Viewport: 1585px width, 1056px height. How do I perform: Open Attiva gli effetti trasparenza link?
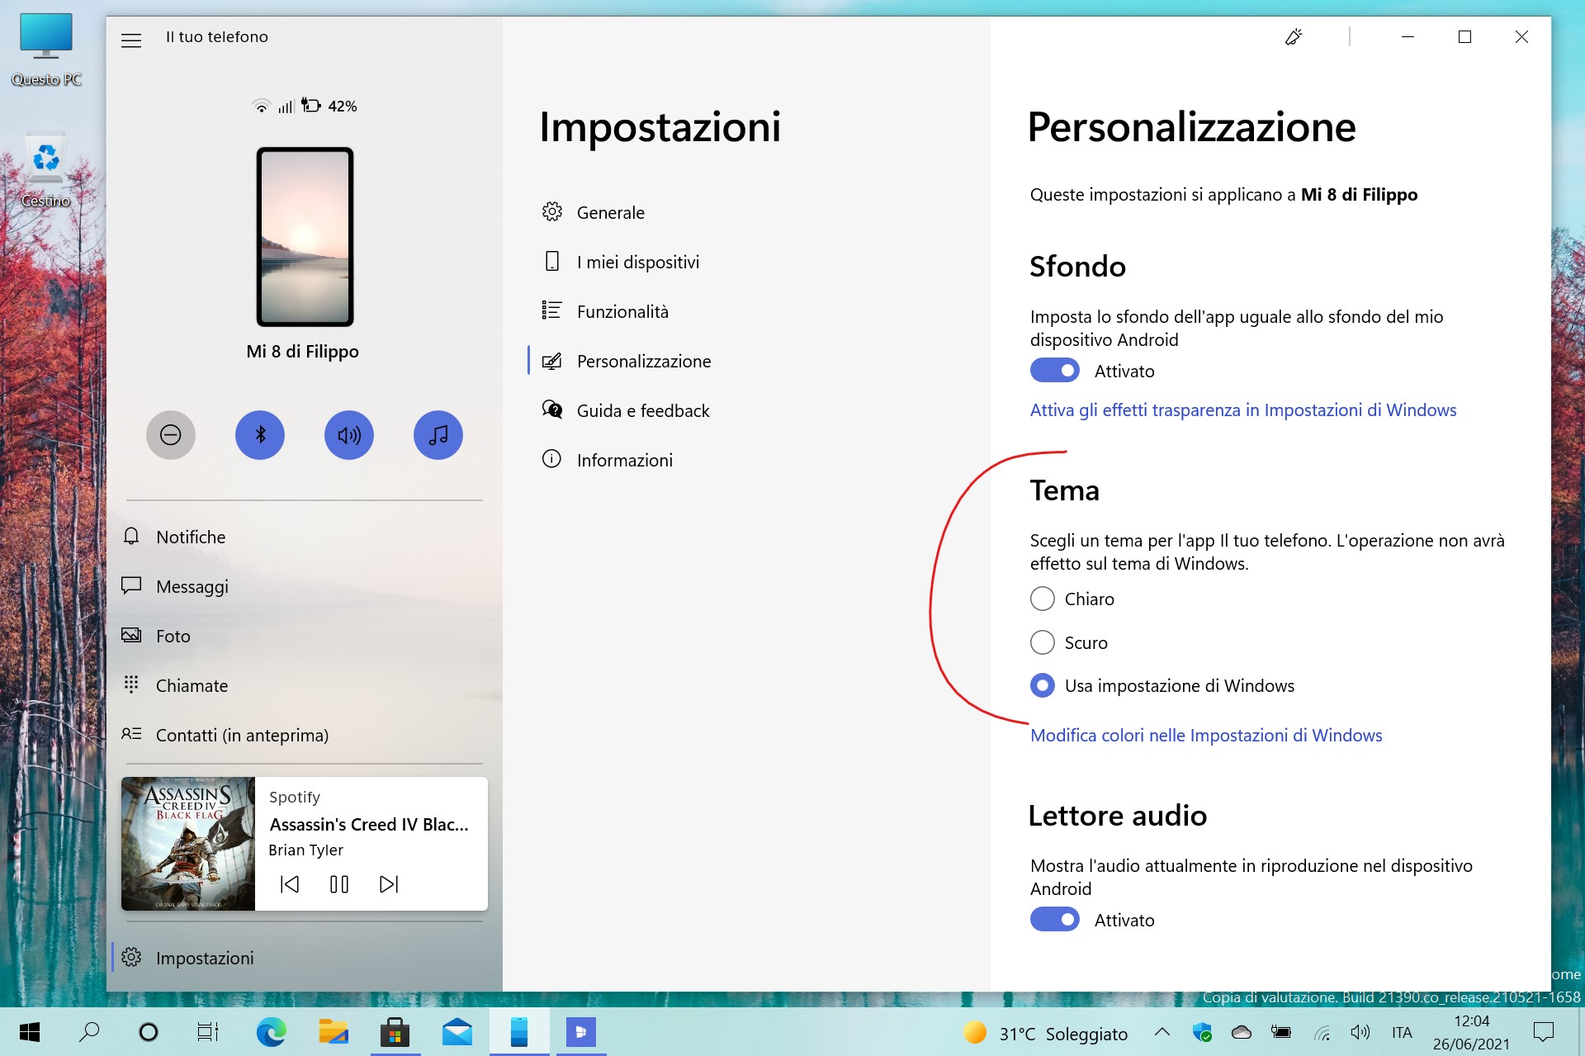click(1243, 410)
